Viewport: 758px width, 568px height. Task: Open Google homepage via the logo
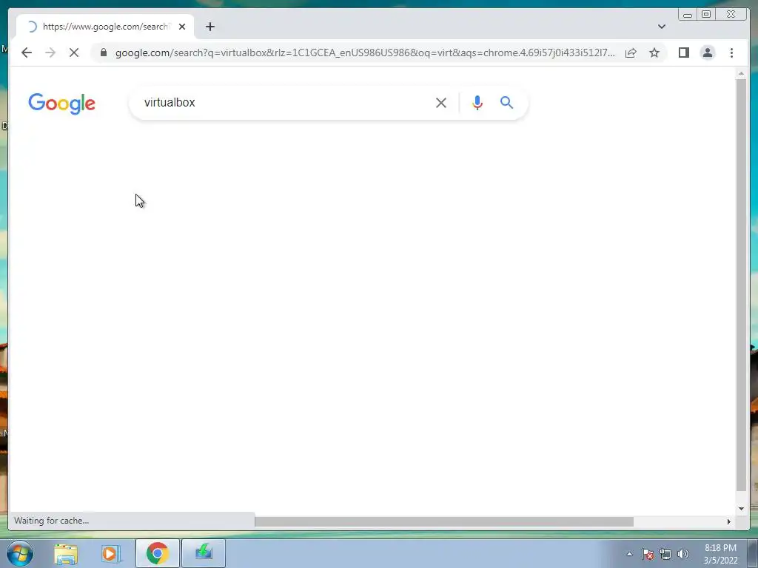point(62,104)
